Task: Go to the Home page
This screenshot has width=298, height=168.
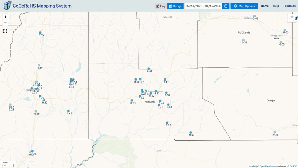Action: click(265, 6)
